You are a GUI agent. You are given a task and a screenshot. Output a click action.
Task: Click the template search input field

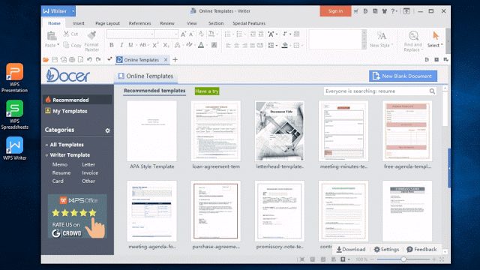point(376,91)
